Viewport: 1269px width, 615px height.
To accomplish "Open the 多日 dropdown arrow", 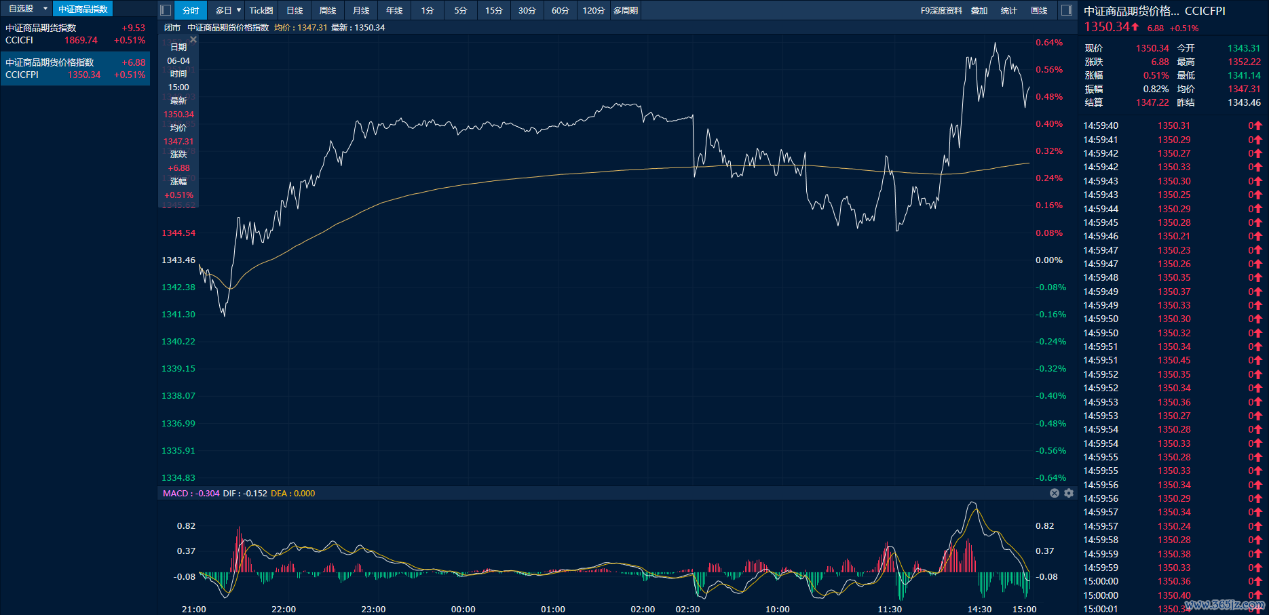I will pyautogui.click(x=239, y=10).
